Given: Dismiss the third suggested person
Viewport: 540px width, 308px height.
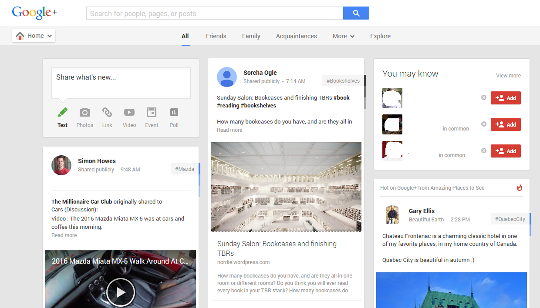Looking at the screenshot, I should tap(483, 151).
